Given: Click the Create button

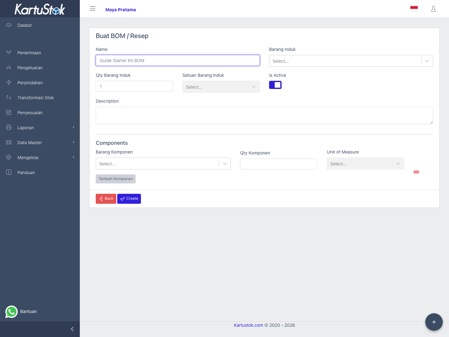Looking at the screenshot, I should coord(129,199).
